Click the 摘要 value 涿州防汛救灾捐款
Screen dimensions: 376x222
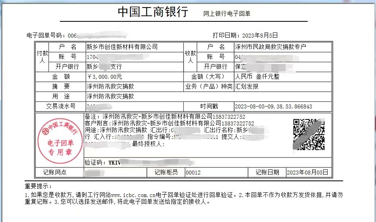pos(110,86)
